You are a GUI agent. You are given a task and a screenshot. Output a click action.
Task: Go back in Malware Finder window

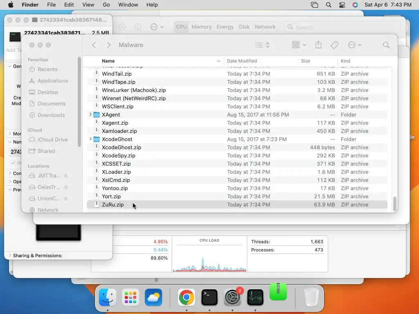(x=94, y=45)
